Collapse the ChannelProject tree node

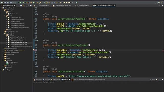(x=1, y=8)
